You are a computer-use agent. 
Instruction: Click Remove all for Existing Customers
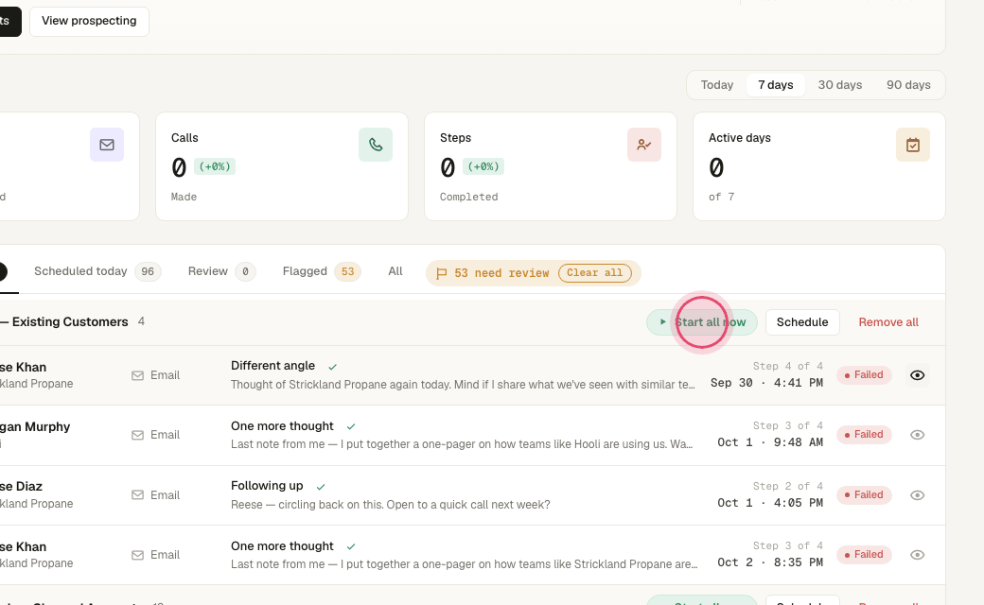point(888,322)
